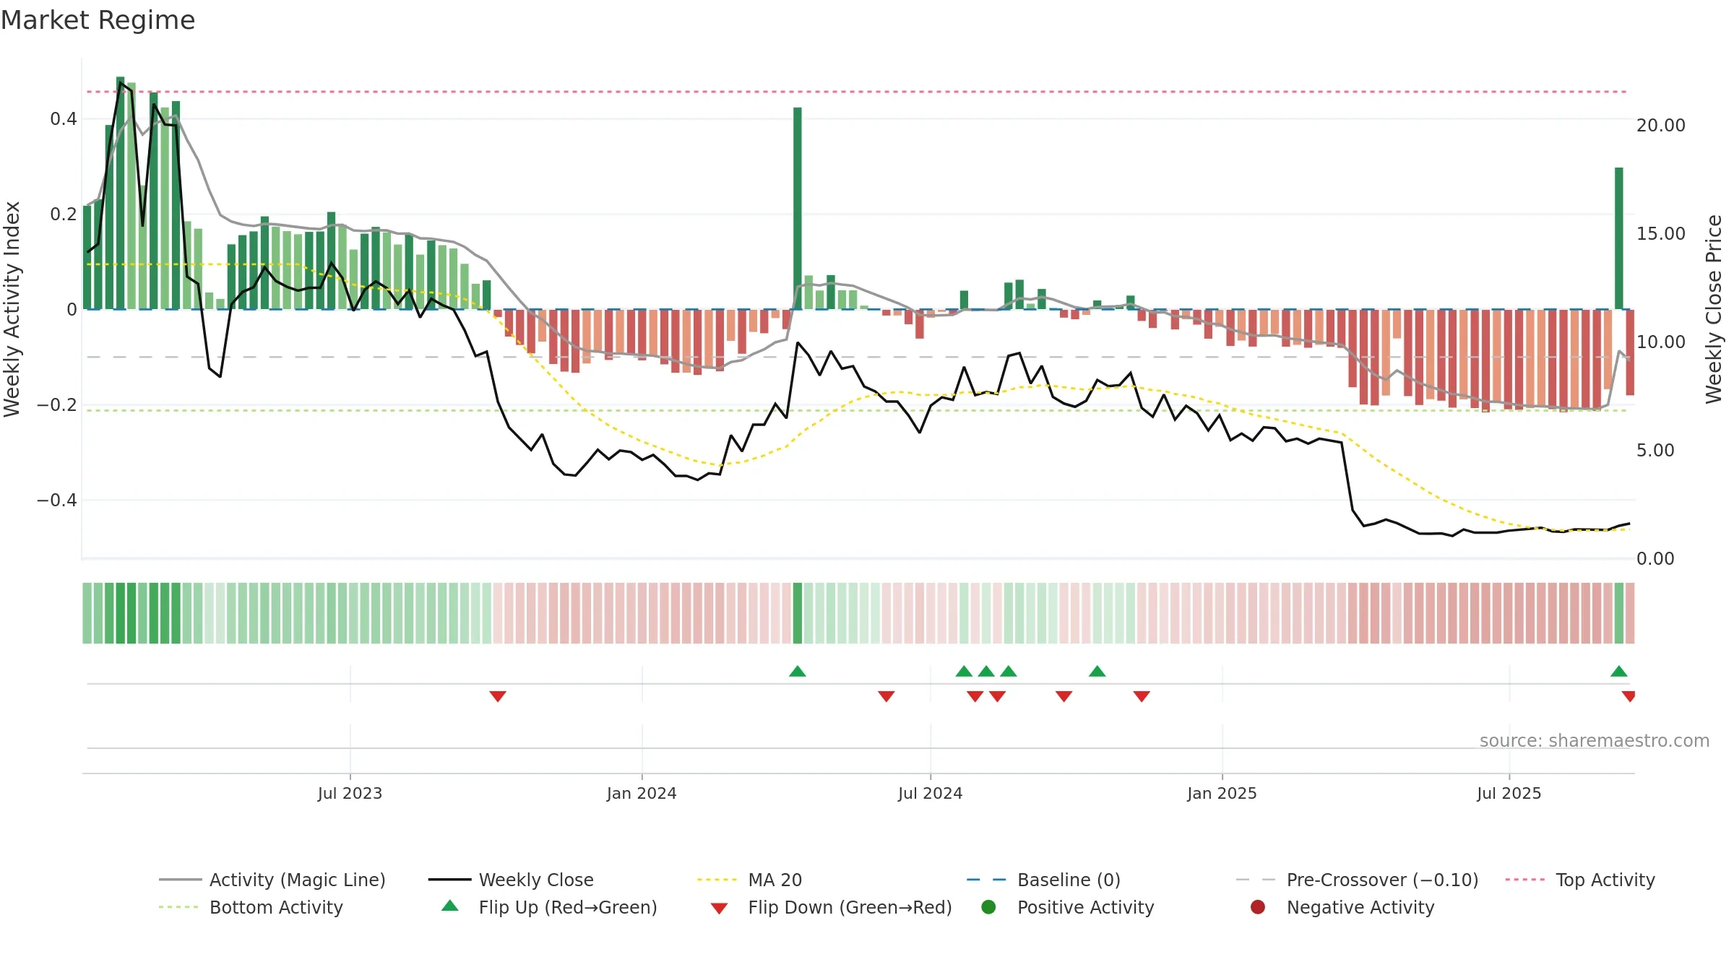Click the Weekly Activity Index axis title
Screen dimensions: 1734x975
(12, 309)
